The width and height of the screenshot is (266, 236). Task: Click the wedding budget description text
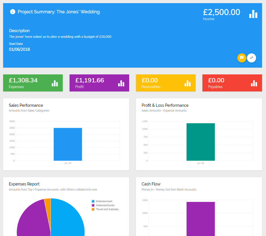point(60,37)
